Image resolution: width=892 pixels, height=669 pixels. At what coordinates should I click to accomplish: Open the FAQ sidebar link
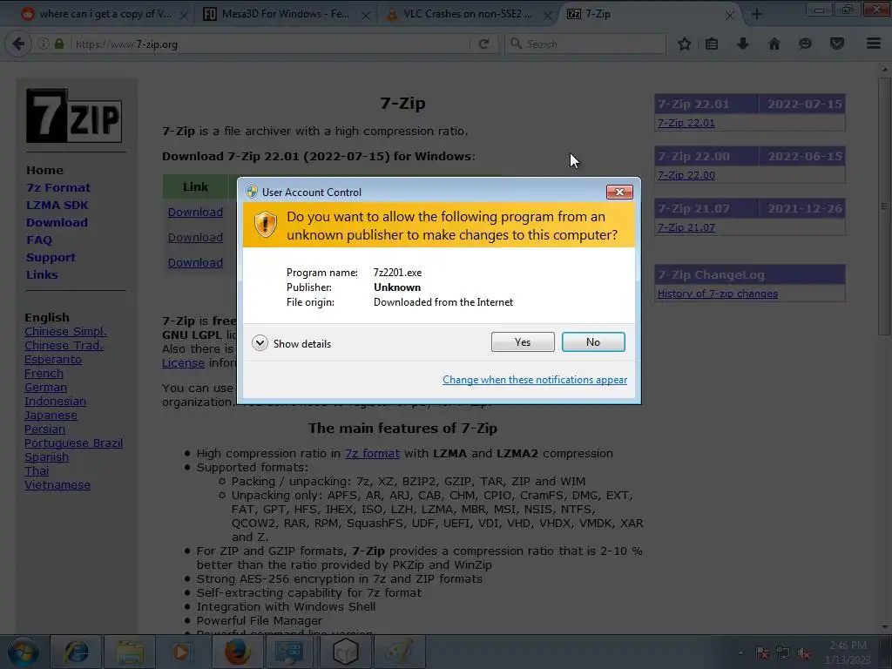coord(39,240)
